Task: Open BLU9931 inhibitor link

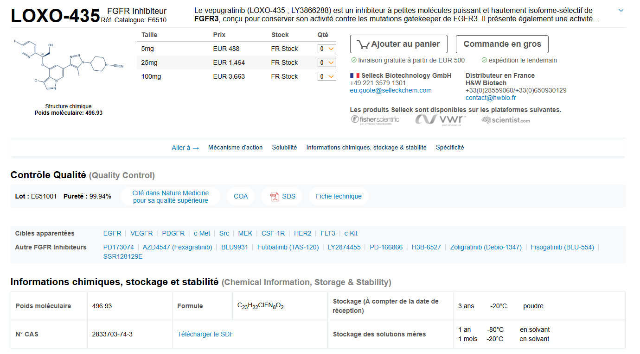Action: point(235,248)
